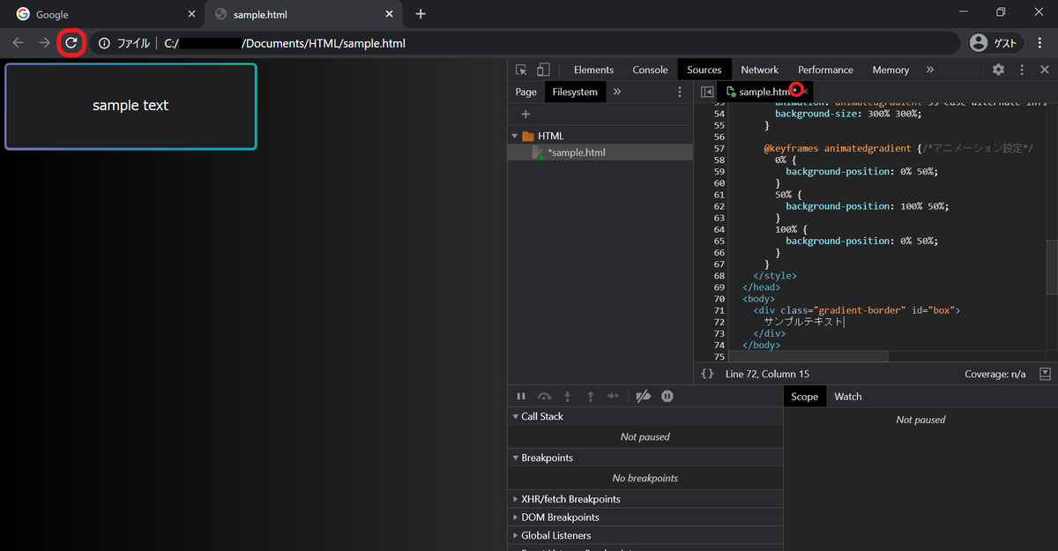This screenshot has width=1058, height=551.
Task: Toggle pause on exceptions
Action: (x=667, y=397)
